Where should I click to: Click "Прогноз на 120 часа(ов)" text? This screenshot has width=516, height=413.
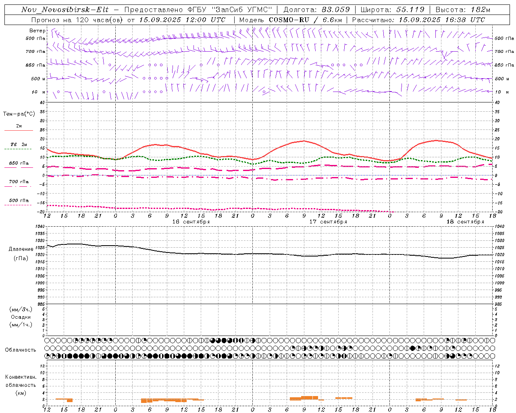pos(77,20)
